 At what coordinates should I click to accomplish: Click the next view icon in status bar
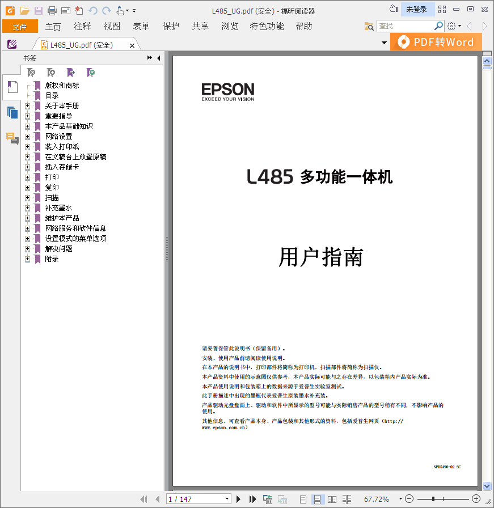pyautogui.click(x=282, y=499)
